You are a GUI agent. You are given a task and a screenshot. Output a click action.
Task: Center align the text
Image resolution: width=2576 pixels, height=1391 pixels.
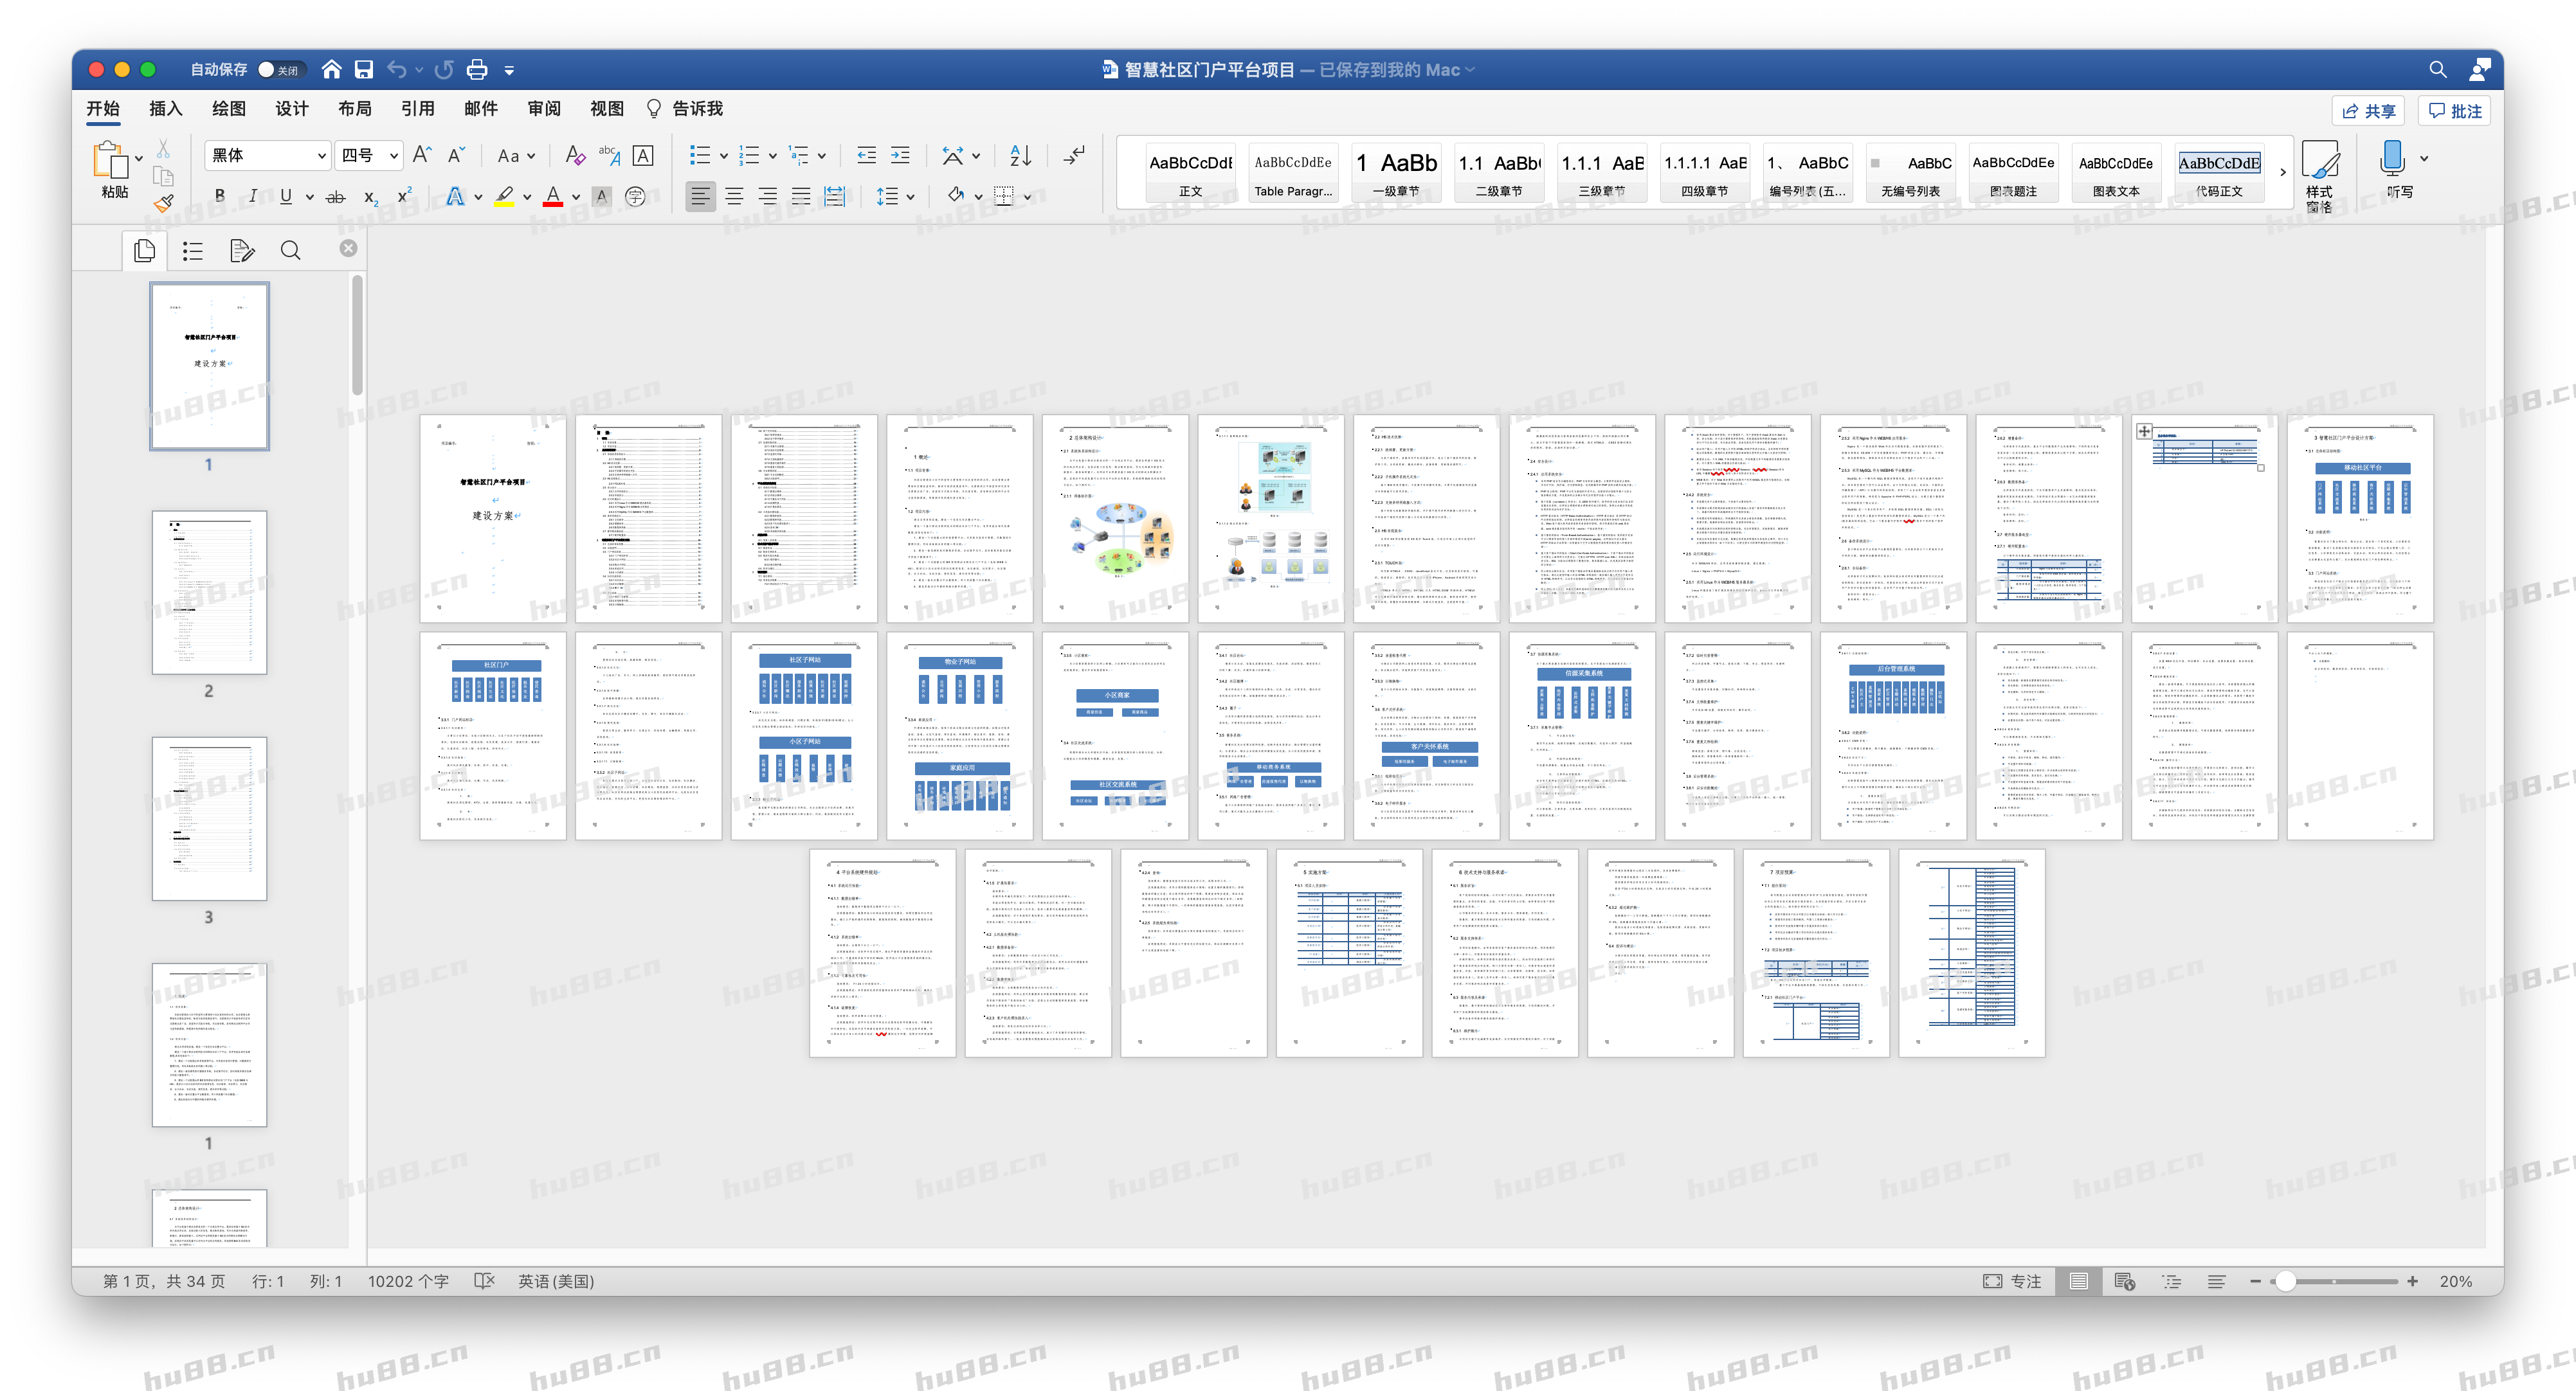tap(734, 196)
